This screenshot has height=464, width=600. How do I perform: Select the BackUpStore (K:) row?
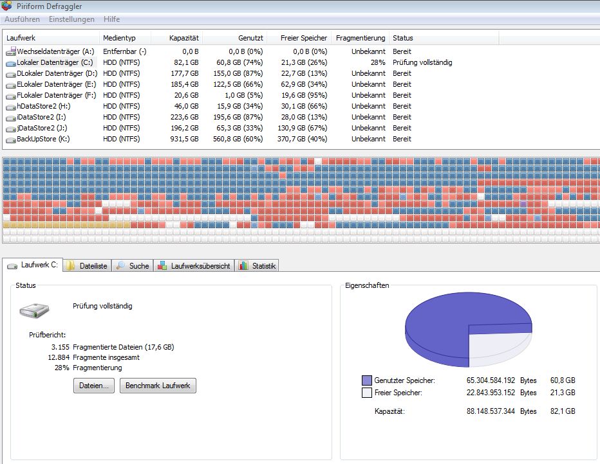click(250, 139)
